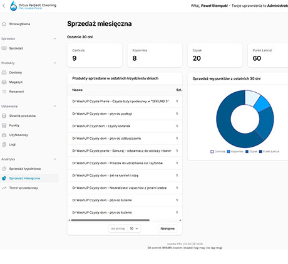
Task: Select the row płyn do odtłuszczania
Action: pos(125,139)
